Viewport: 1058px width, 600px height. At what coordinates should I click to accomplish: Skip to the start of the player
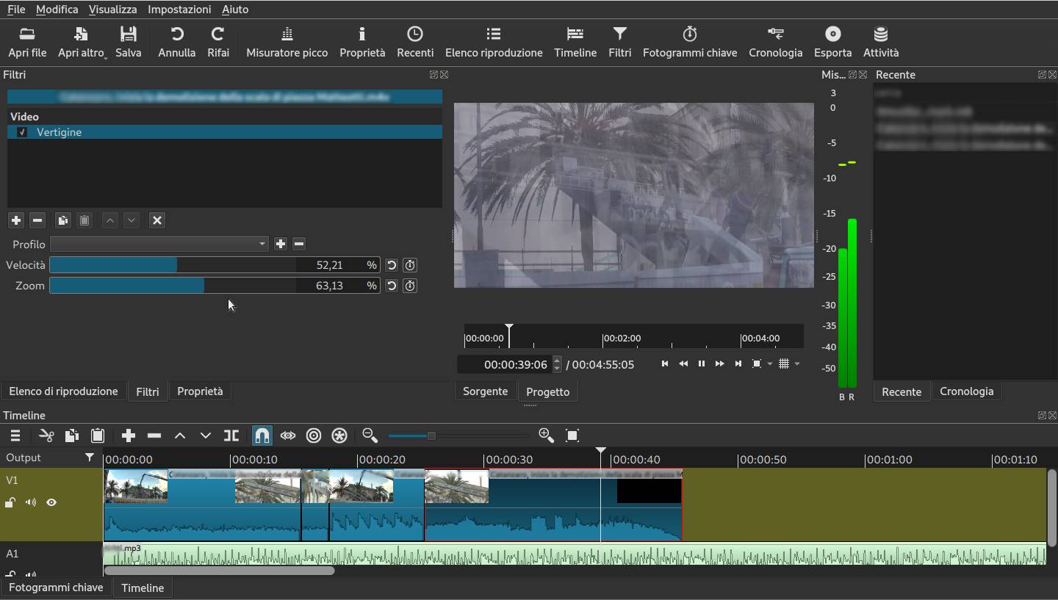(665, 364)
